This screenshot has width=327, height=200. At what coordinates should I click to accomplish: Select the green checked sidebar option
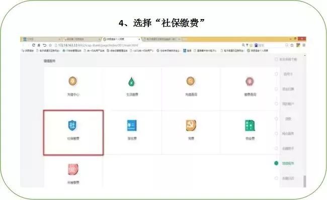[x=276, y=163]
